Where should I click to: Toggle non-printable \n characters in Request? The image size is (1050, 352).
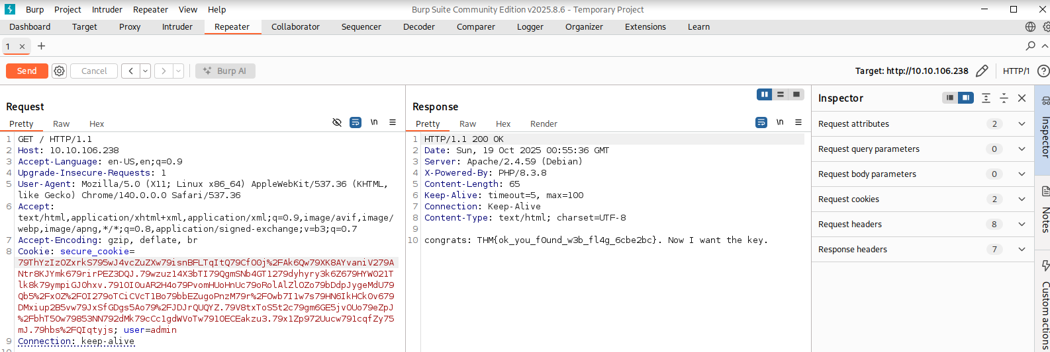click(374, 122)
